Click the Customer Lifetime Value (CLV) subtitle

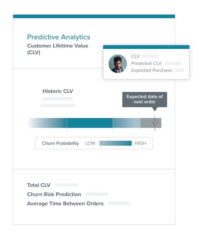58,49
